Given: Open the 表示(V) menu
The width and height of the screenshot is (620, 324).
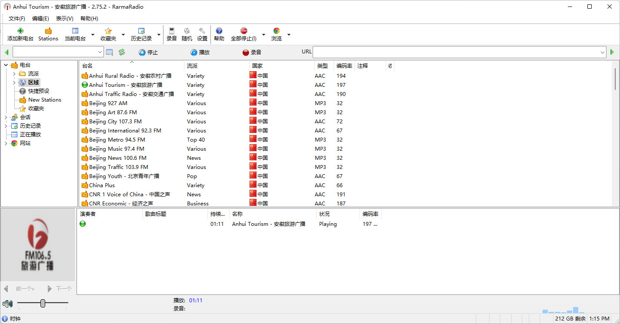Looking at the screenshot, I should coord(64,19).
